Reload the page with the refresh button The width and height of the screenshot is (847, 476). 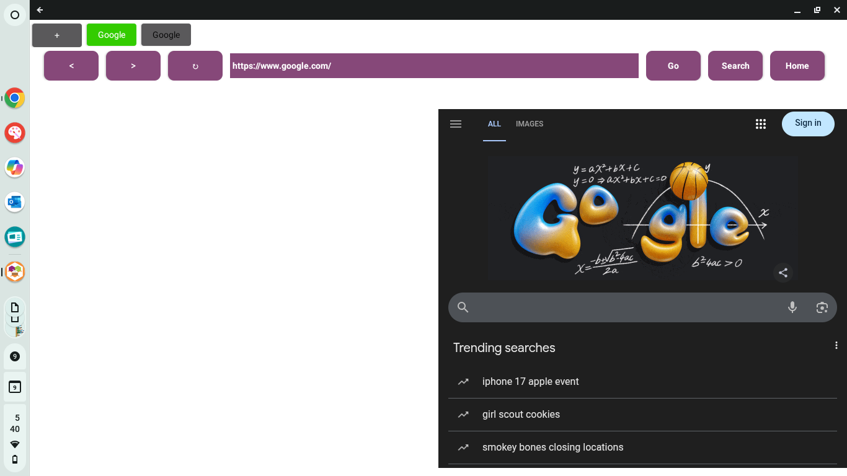tap(195, 66)
